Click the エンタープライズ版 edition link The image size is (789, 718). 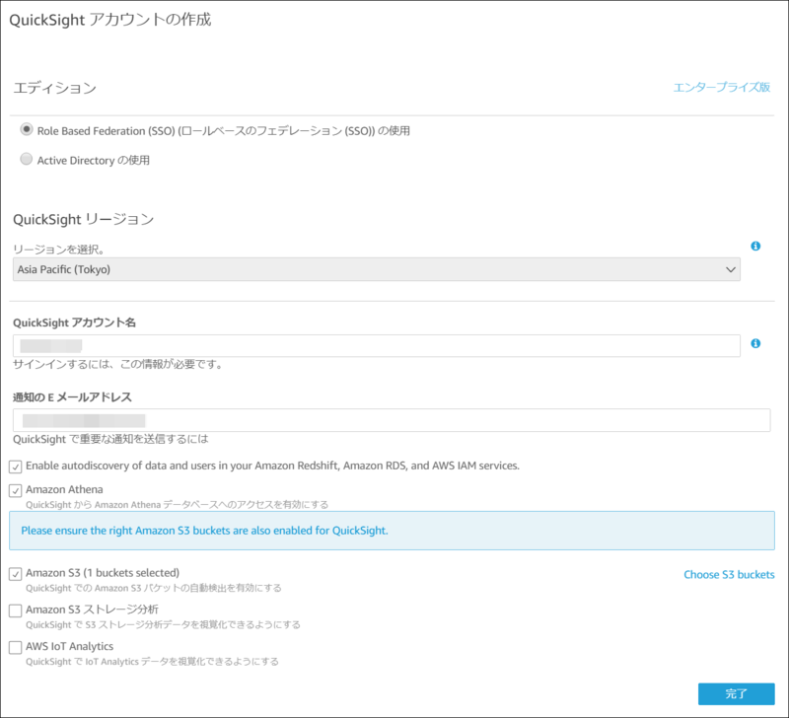[x=722, y=87]
